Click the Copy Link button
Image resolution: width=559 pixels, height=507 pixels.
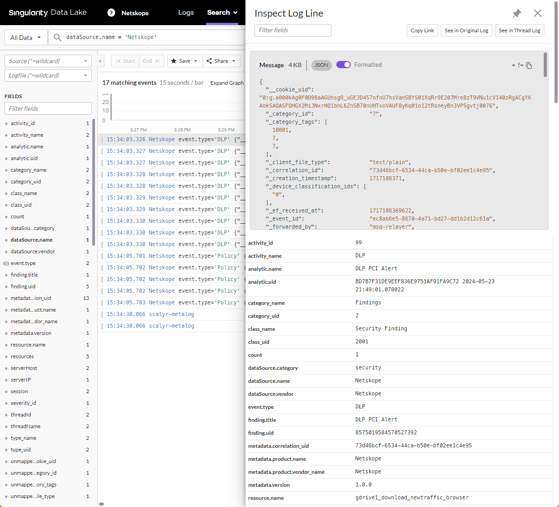(422, 30)
